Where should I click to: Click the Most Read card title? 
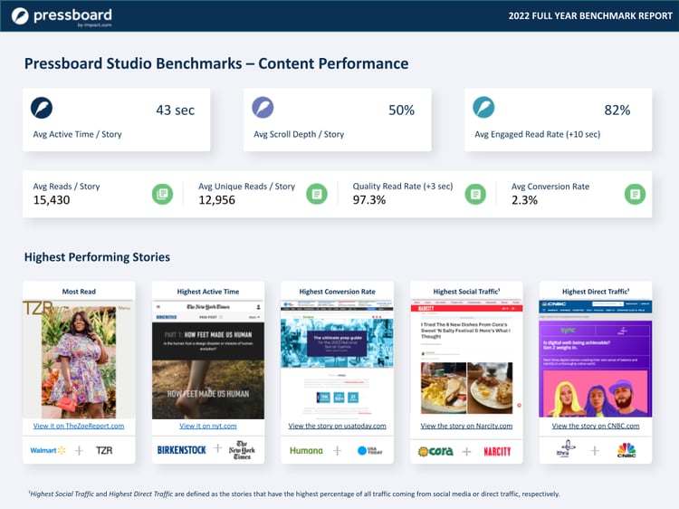click(79, 292)
